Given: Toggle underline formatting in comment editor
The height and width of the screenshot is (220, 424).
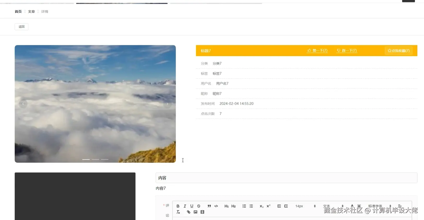Looking at the screenshot, I should tap(192, 206).
